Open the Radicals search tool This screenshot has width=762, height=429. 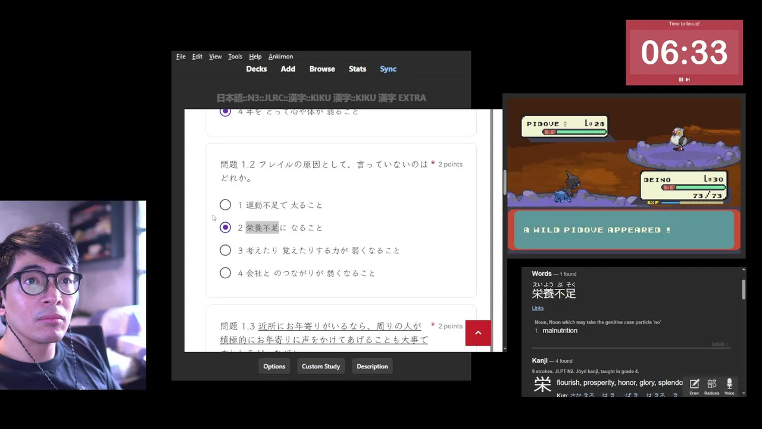pyautogui.click(x=711, y=386)
